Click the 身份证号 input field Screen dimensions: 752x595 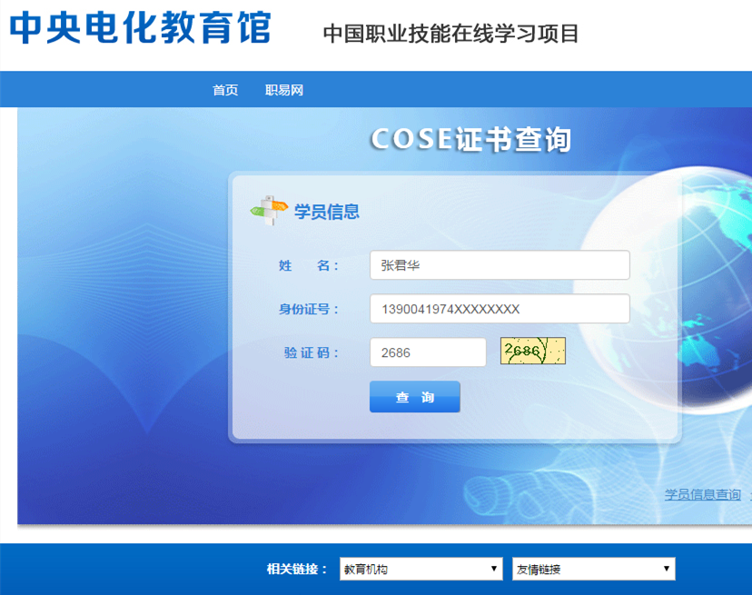point(500,309)
